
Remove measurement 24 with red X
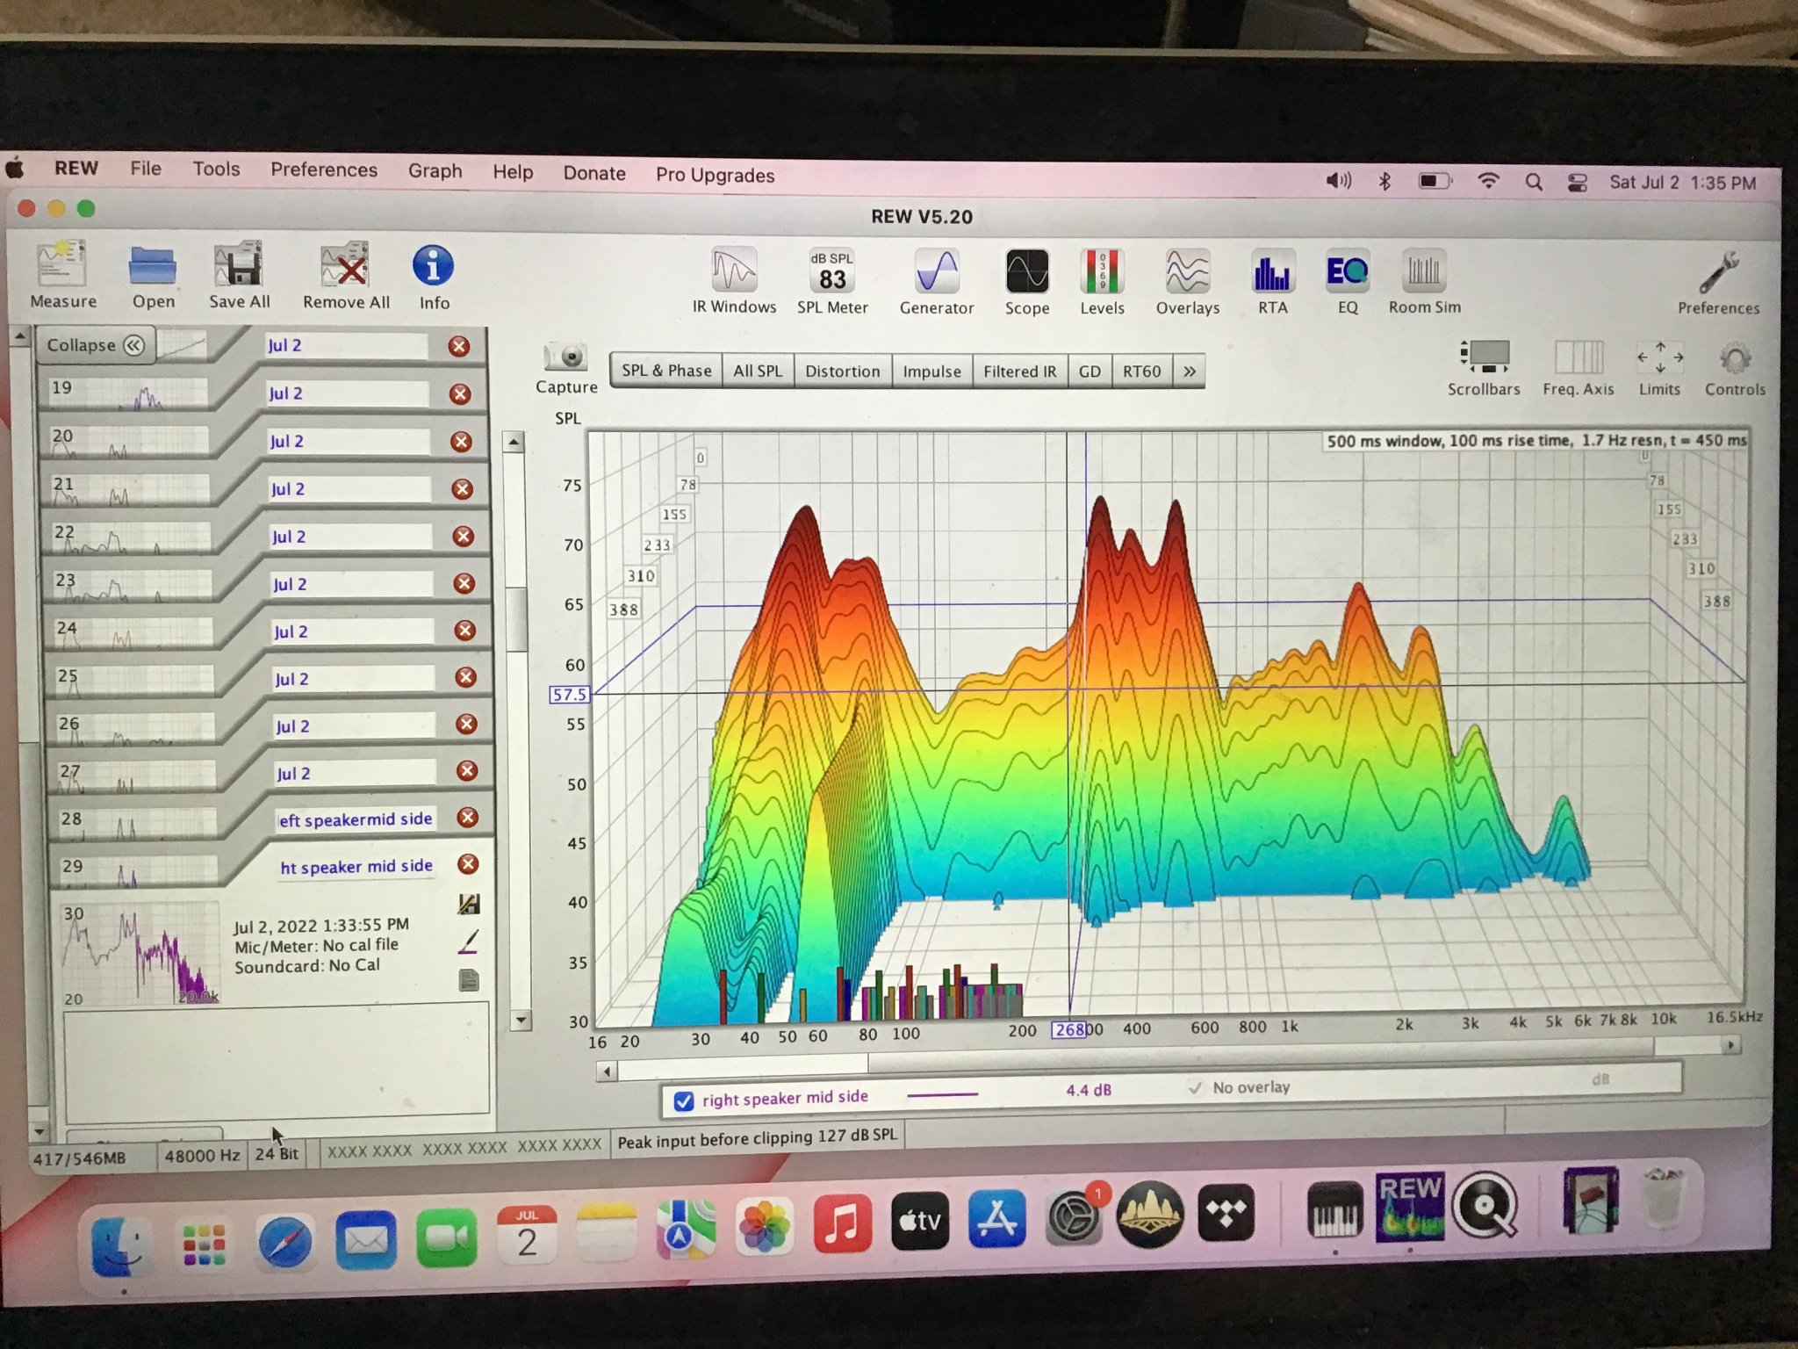[x=465, y=630]
